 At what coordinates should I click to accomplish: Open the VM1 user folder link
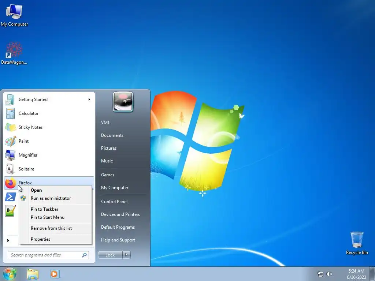tap(105, 122)
